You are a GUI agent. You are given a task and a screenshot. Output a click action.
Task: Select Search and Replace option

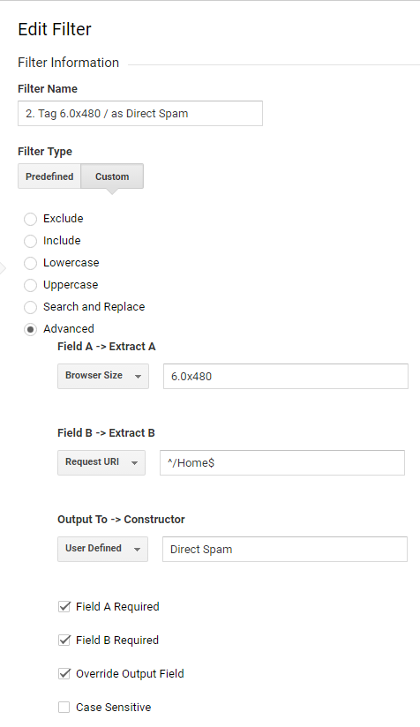tap(31, 307)
